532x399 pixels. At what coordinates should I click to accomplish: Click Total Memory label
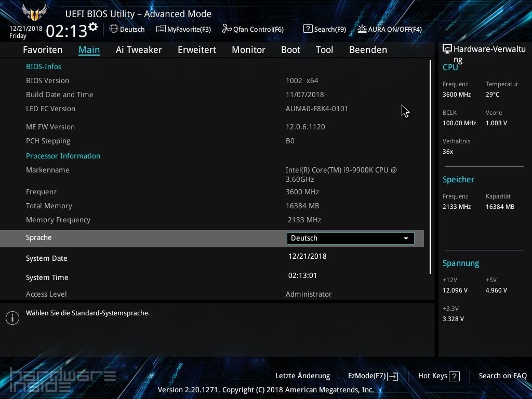pyautogui.click(x=49, y=206)
